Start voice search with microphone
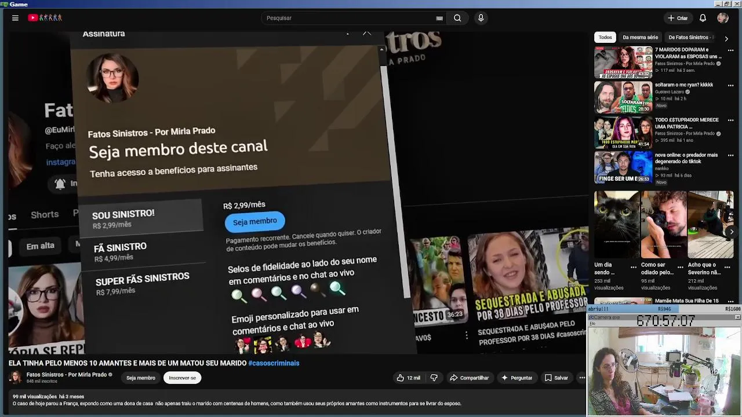 click(481, 18)
